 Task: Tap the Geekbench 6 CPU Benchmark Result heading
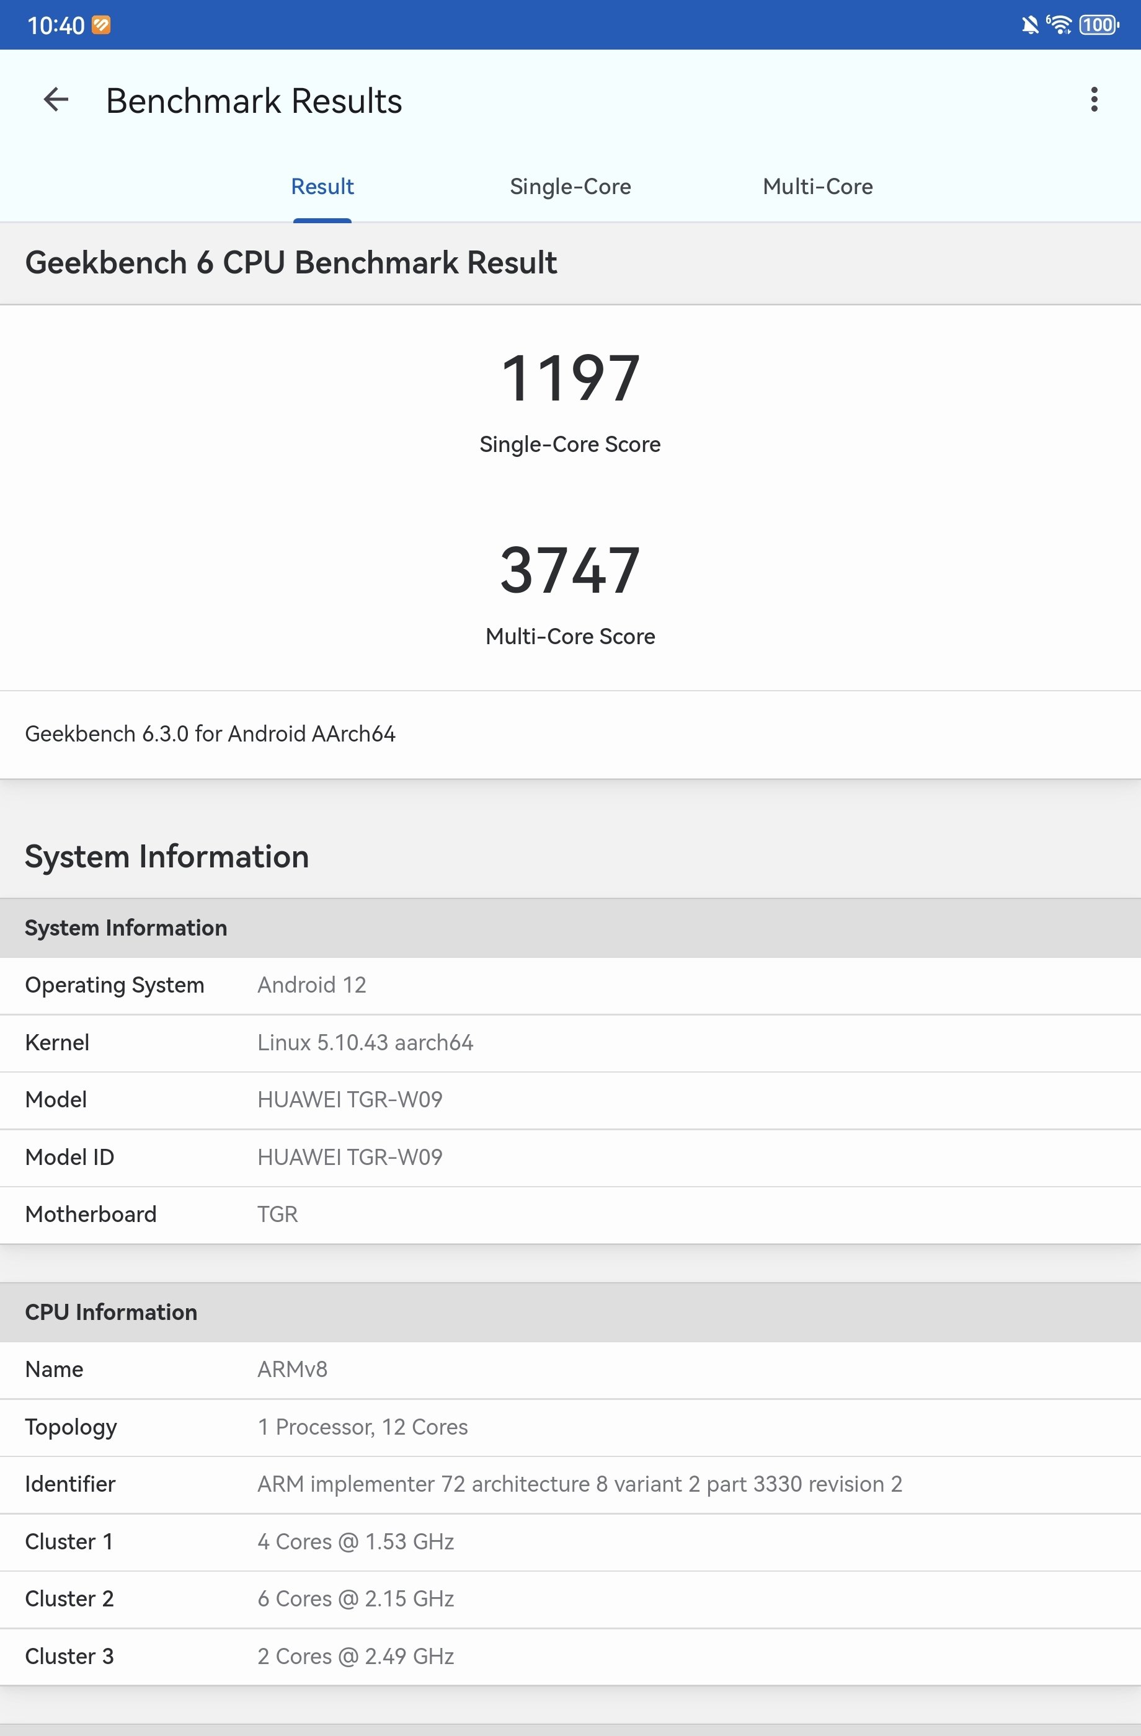[x=291, y=263]
